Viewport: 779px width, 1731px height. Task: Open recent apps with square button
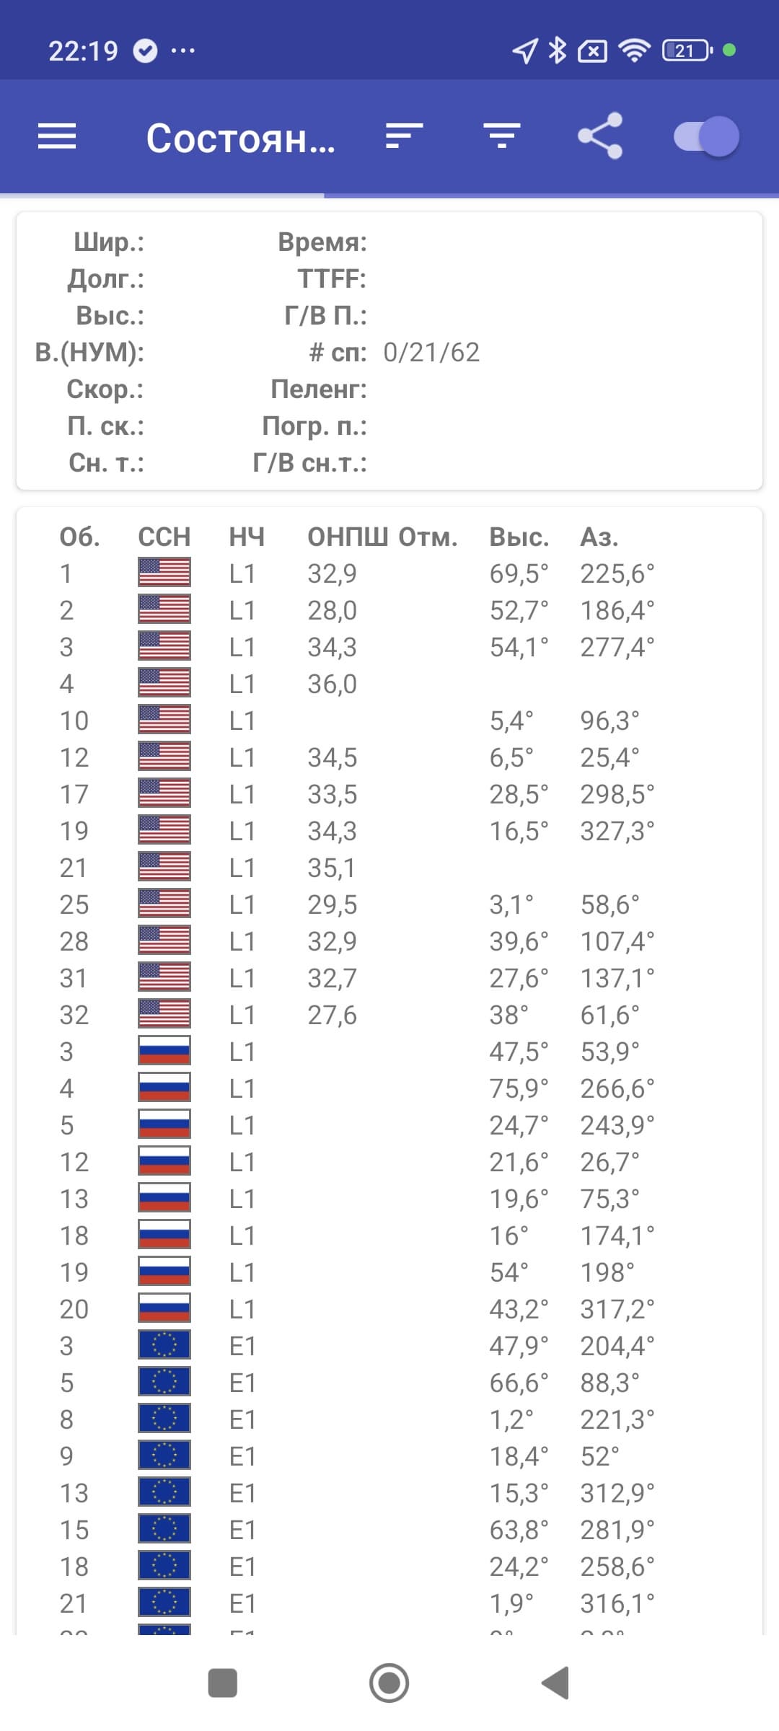click(x=222, y=1683)
